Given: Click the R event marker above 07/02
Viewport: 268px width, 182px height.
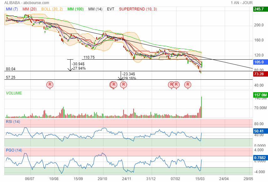Looking at the screenshot, I should (176, 84).
